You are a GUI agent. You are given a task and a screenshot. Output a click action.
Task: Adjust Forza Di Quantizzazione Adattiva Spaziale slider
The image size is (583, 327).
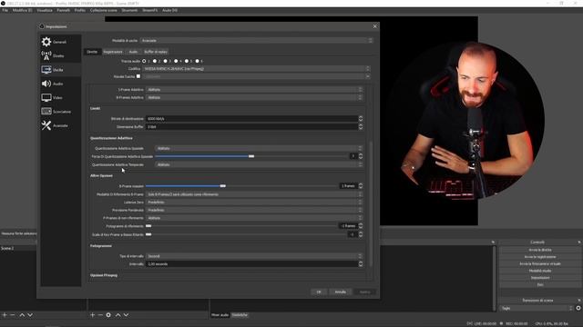pos(251,156)
